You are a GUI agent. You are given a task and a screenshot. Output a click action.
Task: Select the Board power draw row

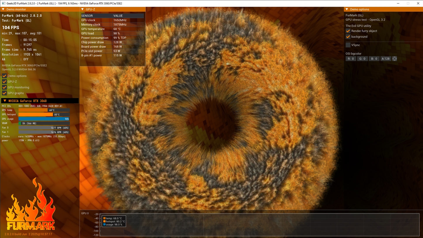[x=112, y=47]
